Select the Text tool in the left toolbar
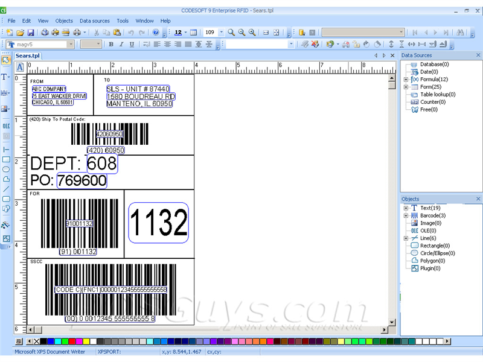 pos(6,75)
